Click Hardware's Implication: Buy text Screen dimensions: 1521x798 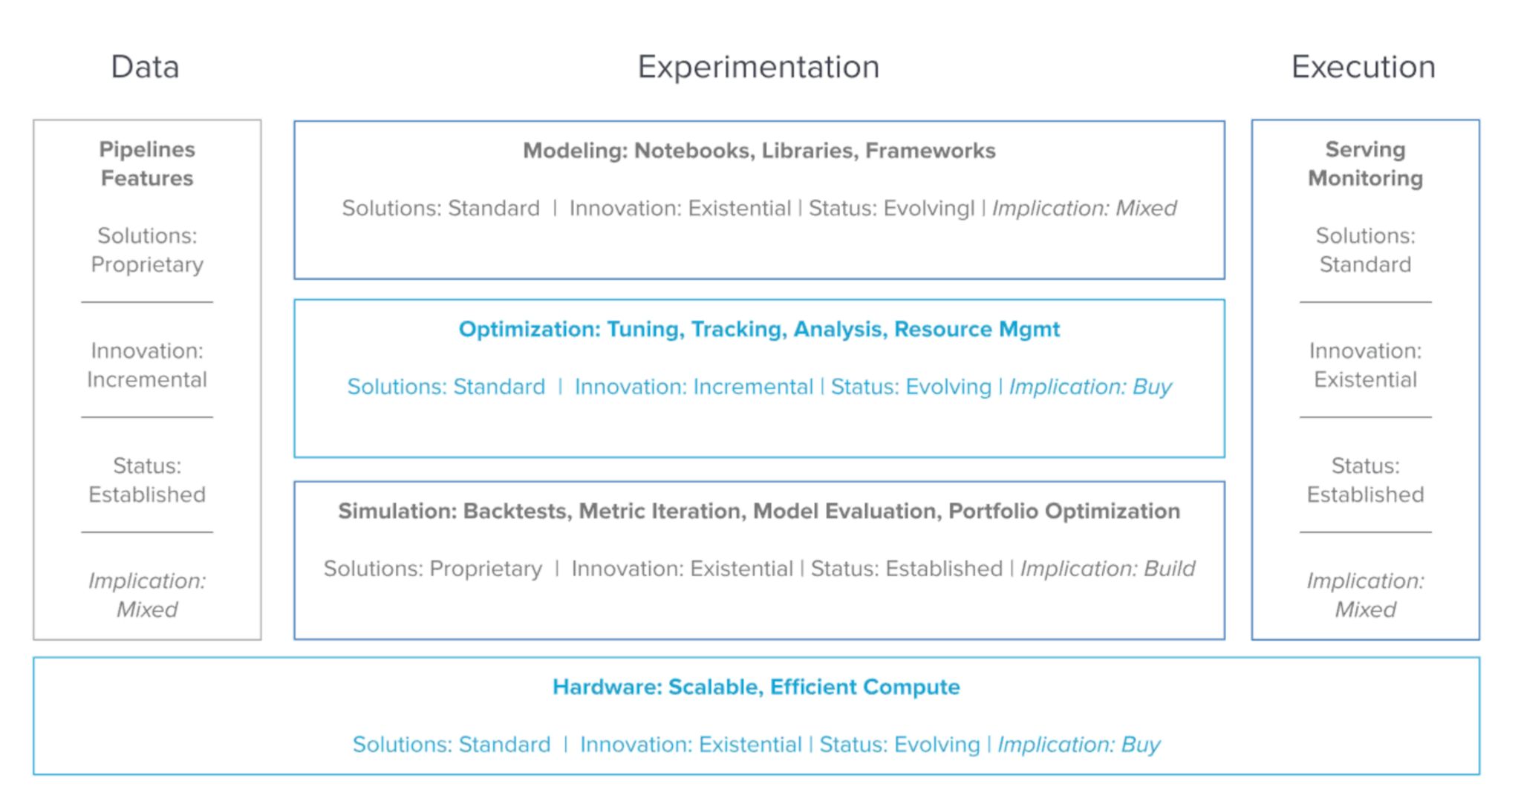pyautogui.click(x=1078, y=745)
